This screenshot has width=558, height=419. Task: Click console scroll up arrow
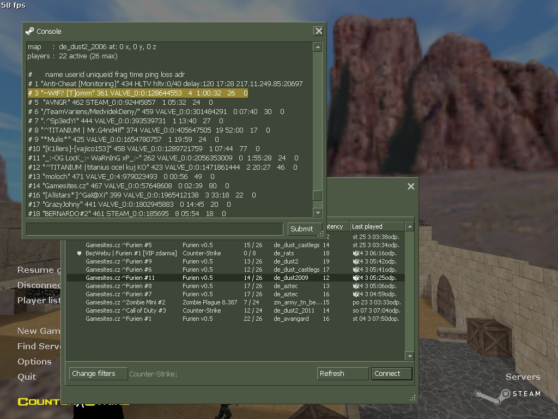[317, 47]
